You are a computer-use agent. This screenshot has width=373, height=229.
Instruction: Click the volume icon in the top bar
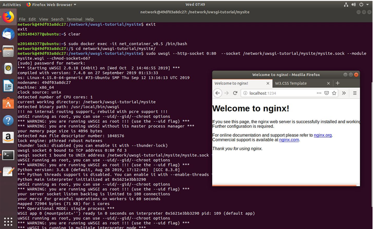coord(353,5)
